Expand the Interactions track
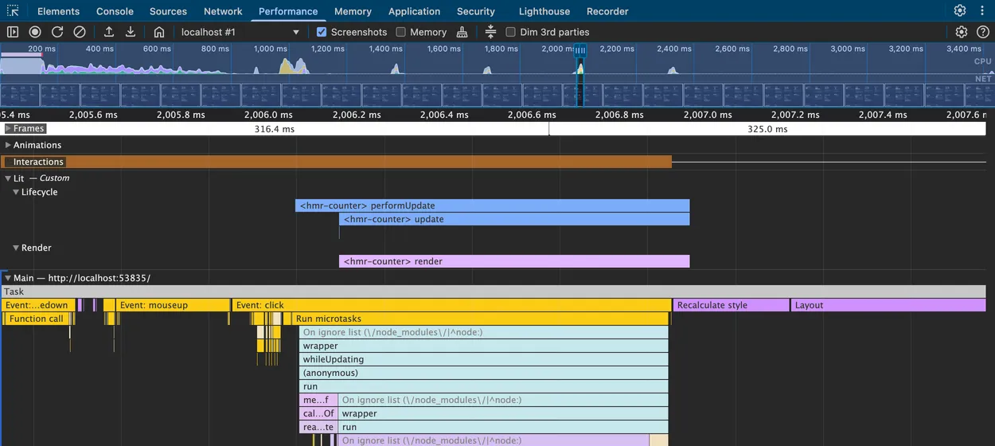Image resolution: width=995 pixels, height=446 pixels. pos(9,162)
